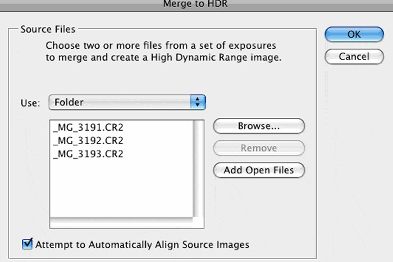Click the OK button
The image size is (393, 262).
(x=353, y=34)
